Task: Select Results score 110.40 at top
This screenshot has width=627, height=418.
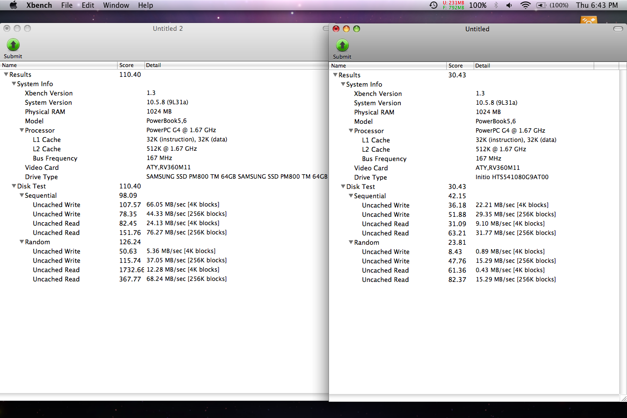Action: coord(130,74)
